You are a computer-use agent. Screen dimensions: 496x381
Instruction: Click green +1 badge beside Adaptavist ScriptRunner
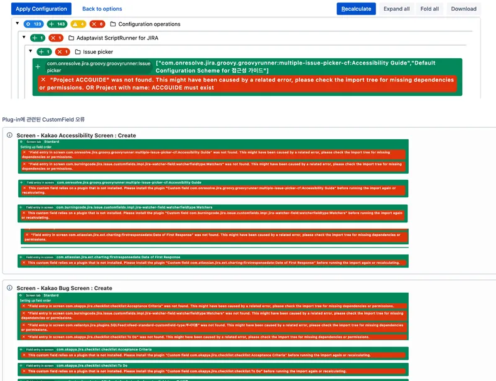[x=38, y=38]
